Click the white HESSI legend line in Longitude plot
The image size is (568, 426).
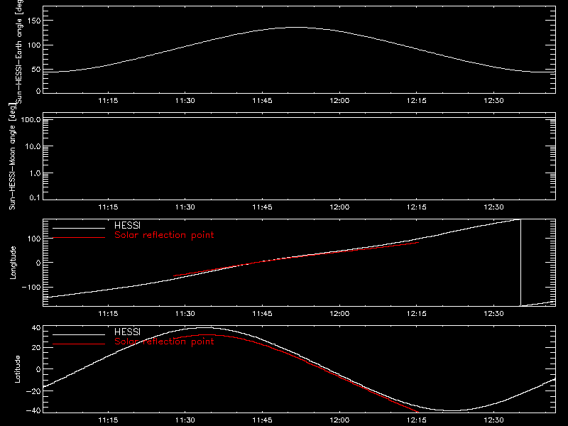pyautogui.click(x=79, y=228)
